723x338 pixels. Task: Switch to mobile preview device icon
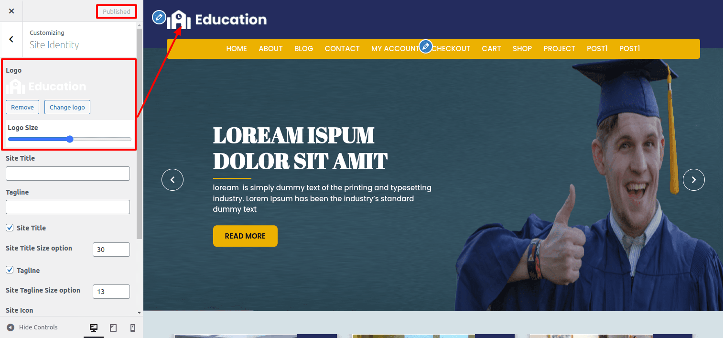tap(133, 327)
